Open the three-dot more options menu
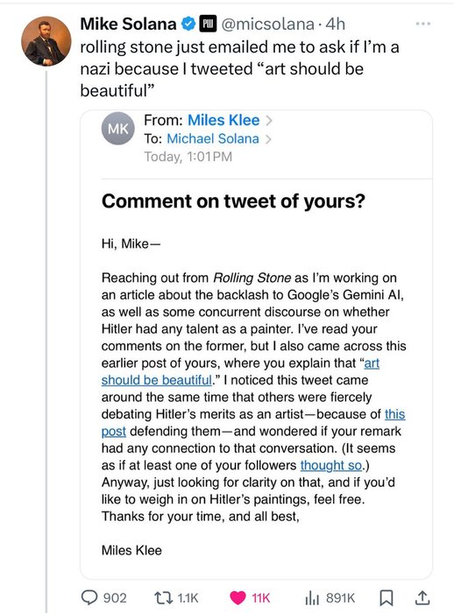454x613 pixels. (x=423, y=24)
